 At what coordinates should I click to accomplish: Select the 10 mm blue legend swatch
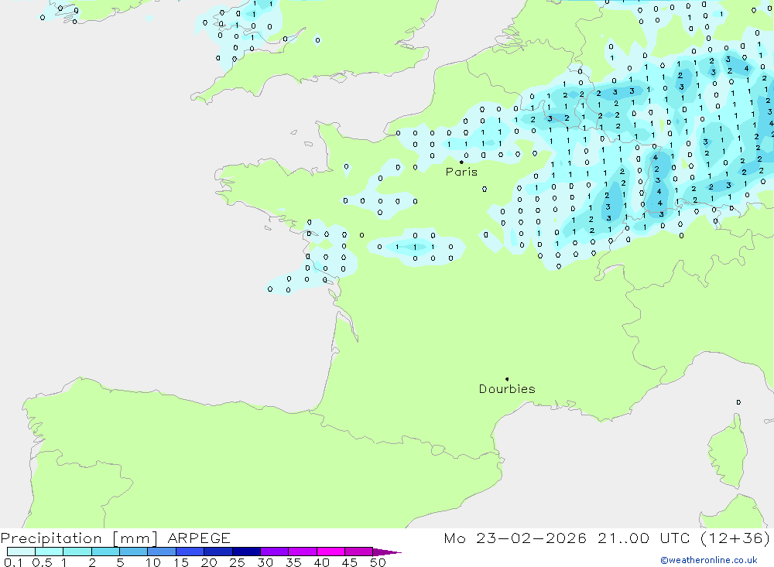click(x=162, y=552)
